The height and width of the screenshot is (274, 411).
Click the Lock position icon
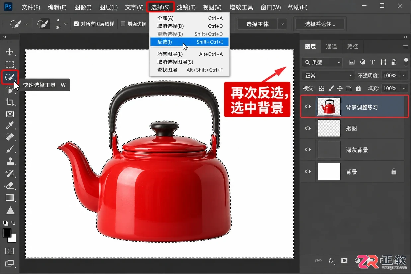340,88
